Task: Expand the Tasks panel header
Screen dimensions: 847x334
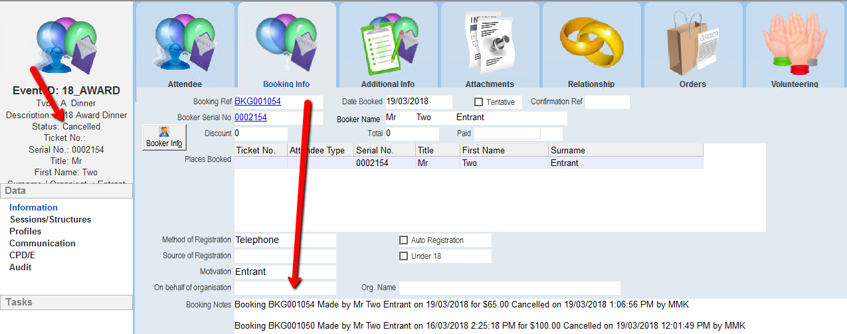Action: 66,302
